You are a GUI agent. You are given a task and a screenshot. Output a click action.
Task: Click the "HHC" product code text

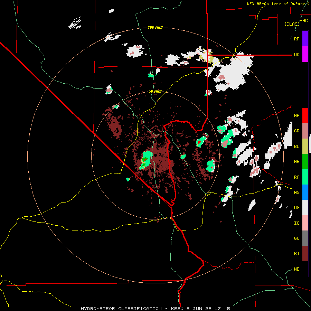coord(304,21)
